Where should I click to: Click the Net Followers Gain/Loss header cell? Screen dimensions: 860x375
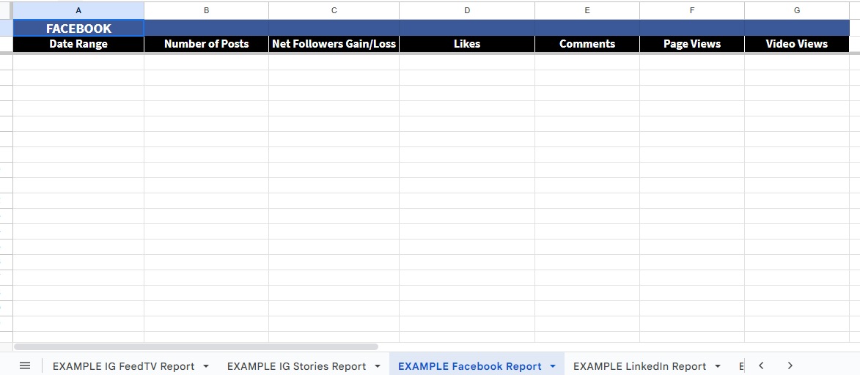(334, 44)
